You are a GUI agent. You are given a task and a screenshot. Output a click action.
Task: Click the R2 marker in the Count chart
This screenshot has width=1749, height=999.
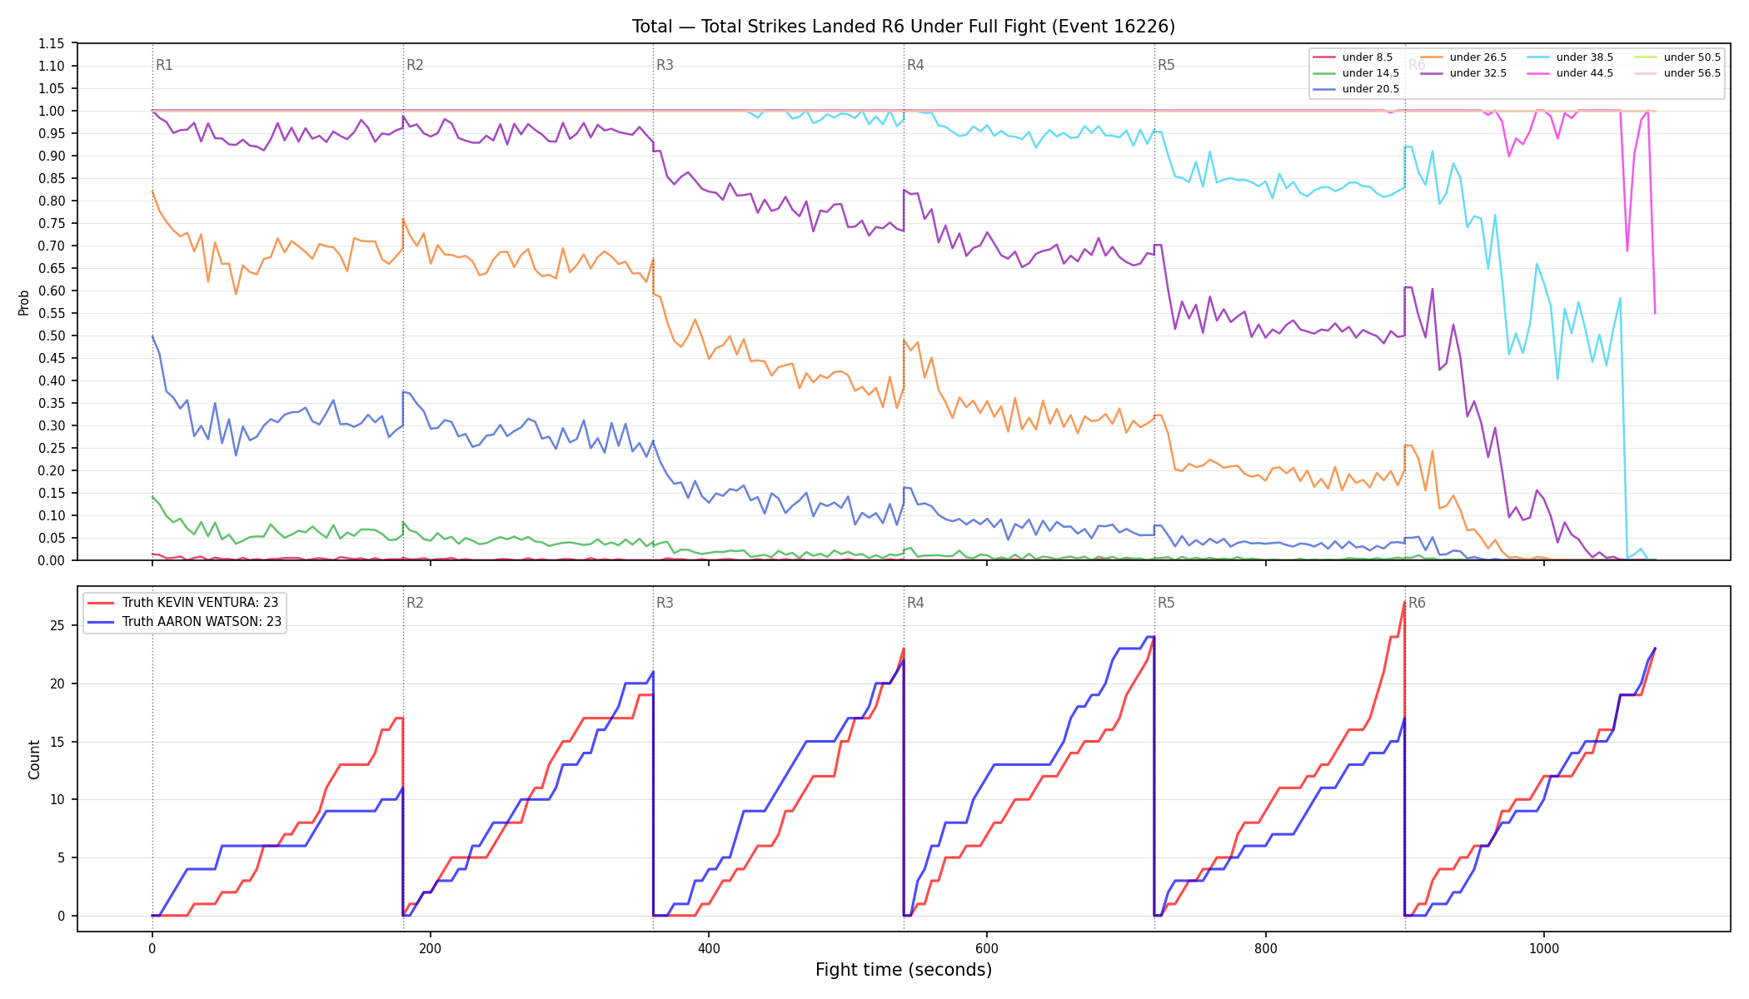pos(415,603)
